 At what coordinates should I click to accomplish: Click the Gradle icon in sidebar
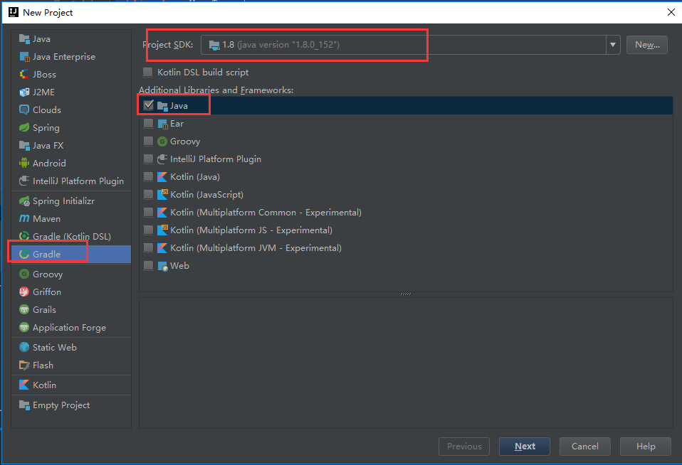pyautogui.click(x=24, y=255)
